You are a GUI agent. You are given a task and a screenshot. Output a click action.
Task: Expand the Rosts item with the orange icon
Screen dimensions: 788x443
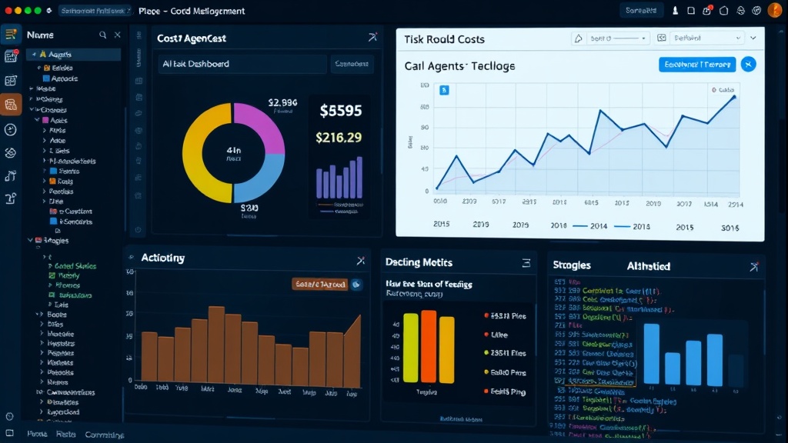[44, 182]
